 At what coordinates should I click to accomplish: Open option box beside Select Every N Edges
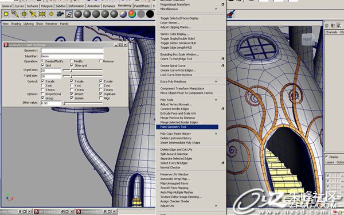pos(222,163)
